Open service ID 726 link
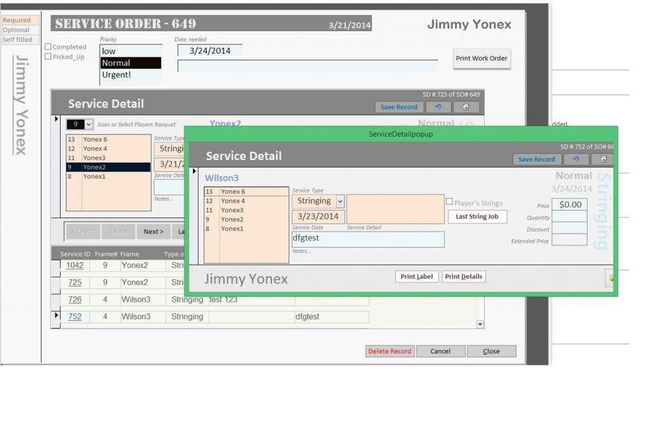The image size is (654, 435). [75, 300]
